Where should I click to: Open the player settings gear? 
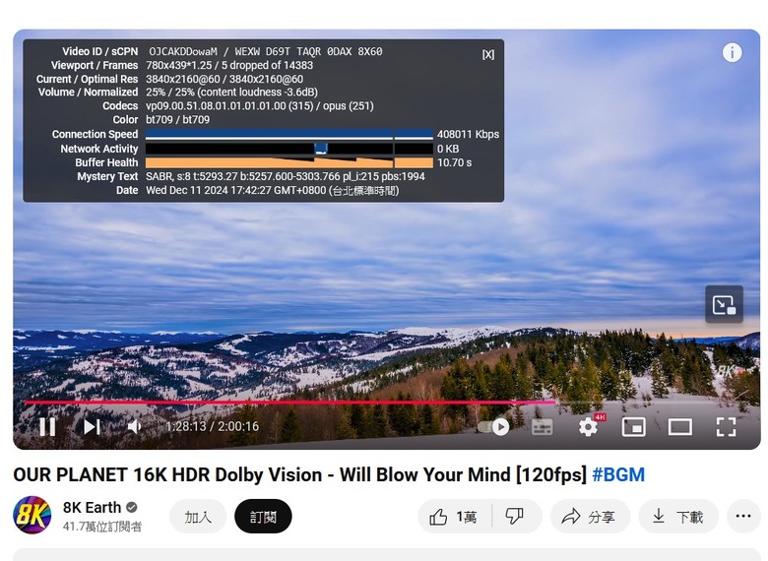588,427
